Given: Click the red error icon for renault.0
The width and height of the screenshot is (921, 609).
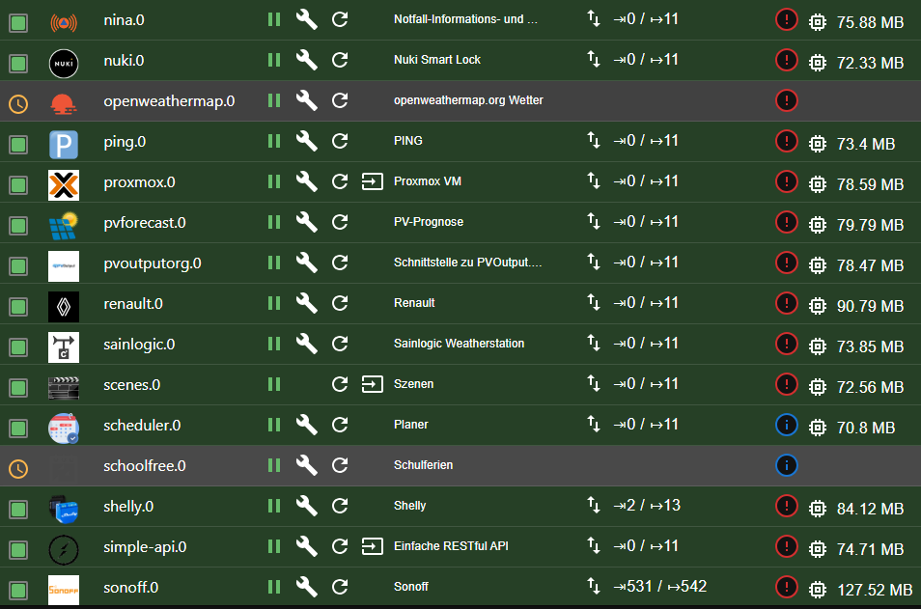Looking at the screenshot, I should coord(787,303).
